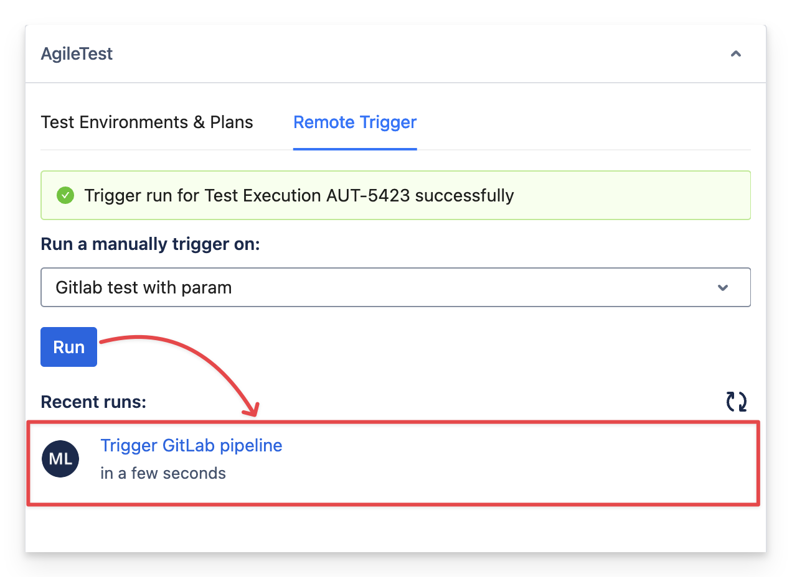
Task: Open the trigger dropdown arrow
Action: tap(723, 288)
